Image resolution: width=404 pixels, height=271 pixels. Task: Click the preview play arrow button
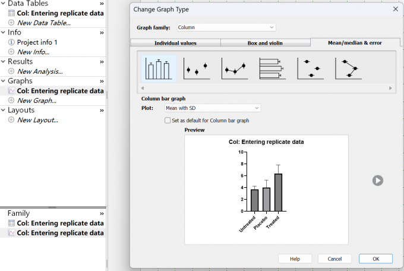pyautogui.click(x=378, y=181)
